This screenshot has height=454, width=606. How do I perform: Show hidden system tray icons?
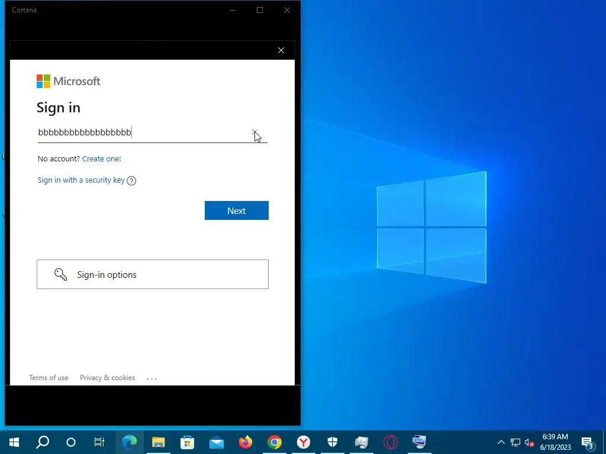(501, 442)
